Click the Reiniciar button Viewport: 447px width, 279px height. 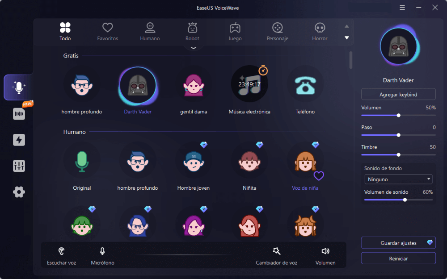click(x=398, y=258)
